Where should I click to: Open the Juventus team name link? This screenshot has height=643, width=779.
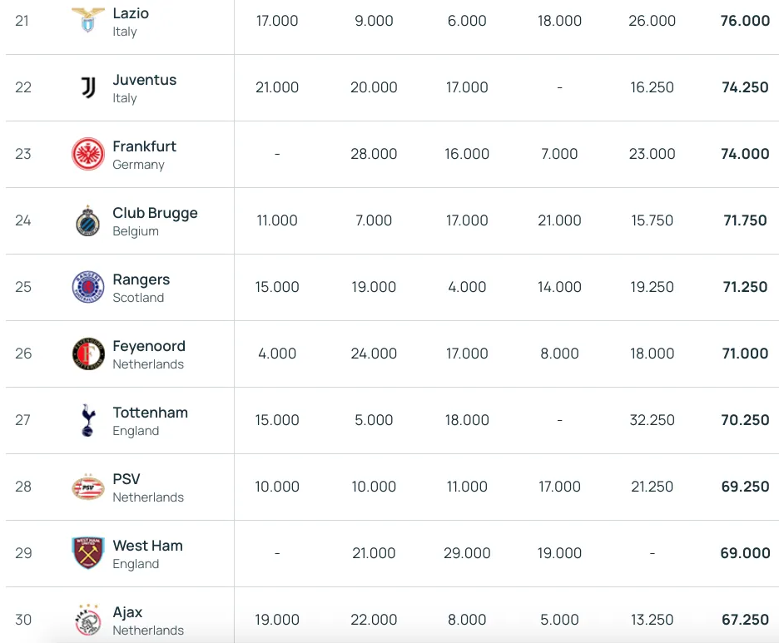pos(145,80)
